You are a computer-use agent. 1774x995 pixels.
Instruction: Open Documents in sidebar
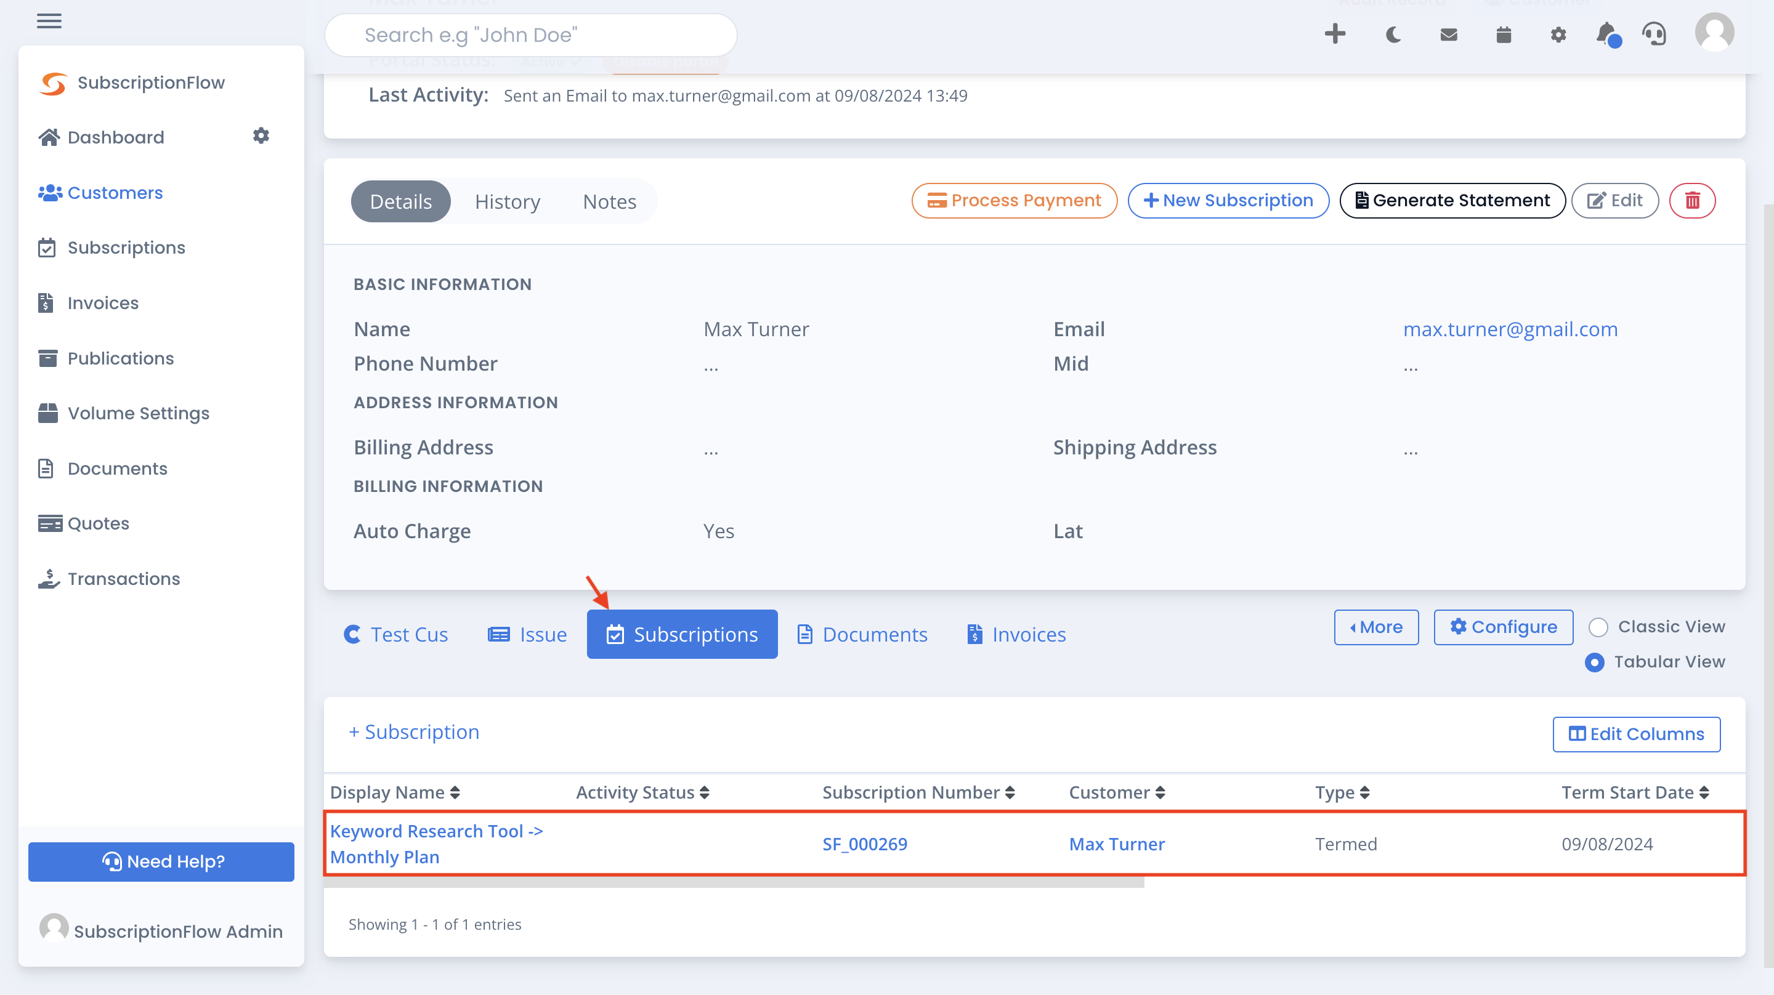click(103, 468)
